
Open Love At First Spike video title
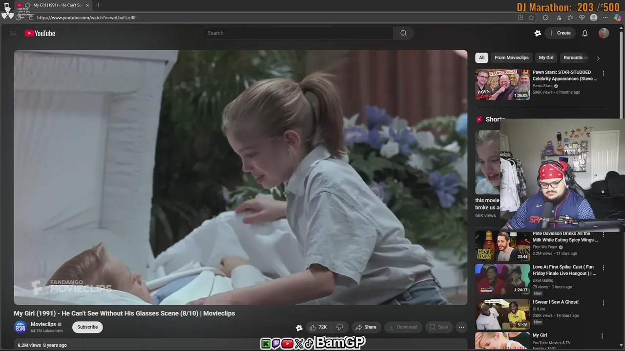[564, 270]
